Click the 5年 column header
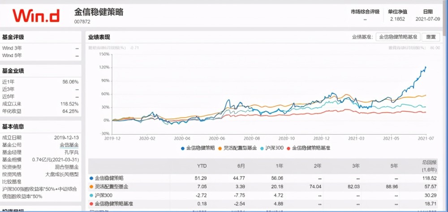The width and height of the screenshot is (448, 212). [394, 166]
